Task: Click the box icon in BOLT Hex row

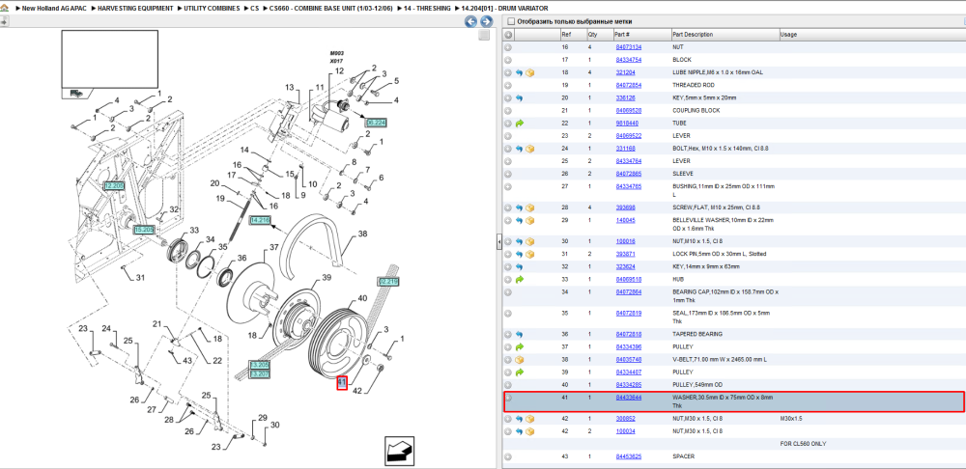Action: click(x=529, y=149)
